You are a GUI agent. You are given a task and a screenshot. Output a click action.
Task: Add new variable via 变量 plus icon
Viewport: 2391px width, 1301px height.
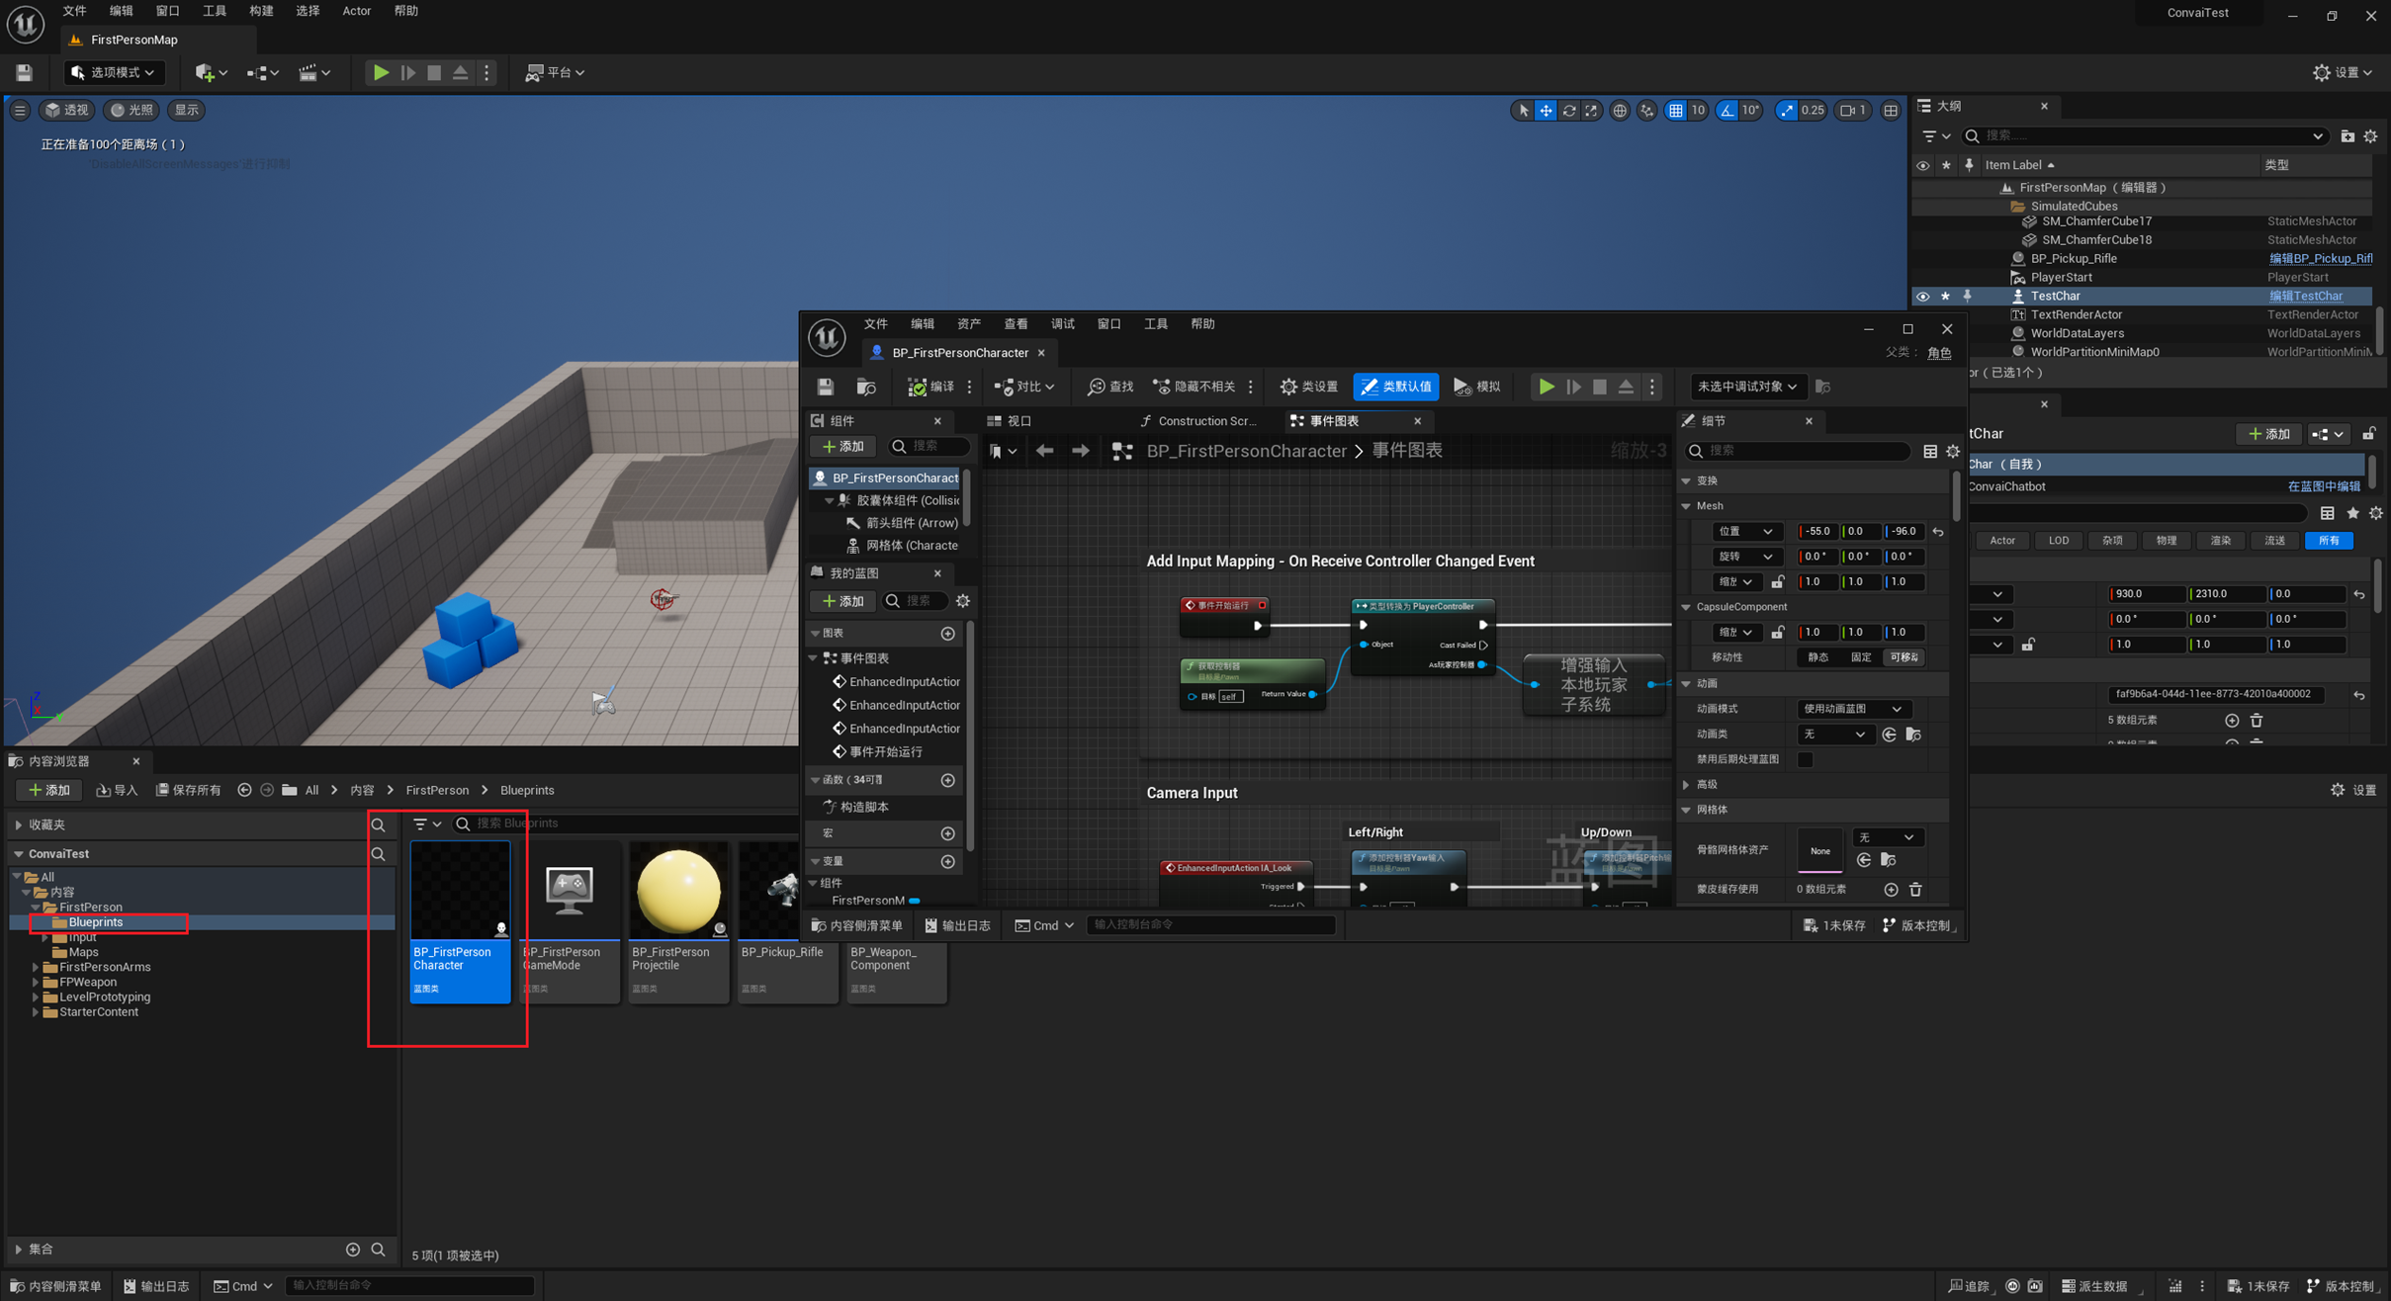pyautogui.click(x=947, y=862)
